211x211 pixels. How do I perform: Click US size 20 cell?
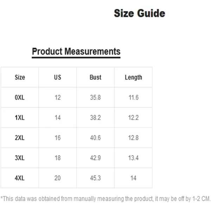[x=58, y=178]
